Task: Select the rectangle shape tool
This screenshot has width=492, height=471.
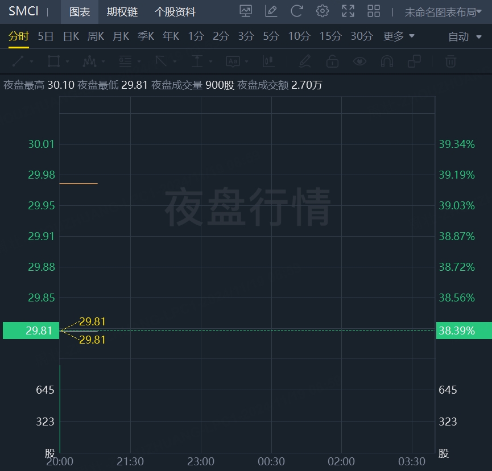Action: pos(53,61)
